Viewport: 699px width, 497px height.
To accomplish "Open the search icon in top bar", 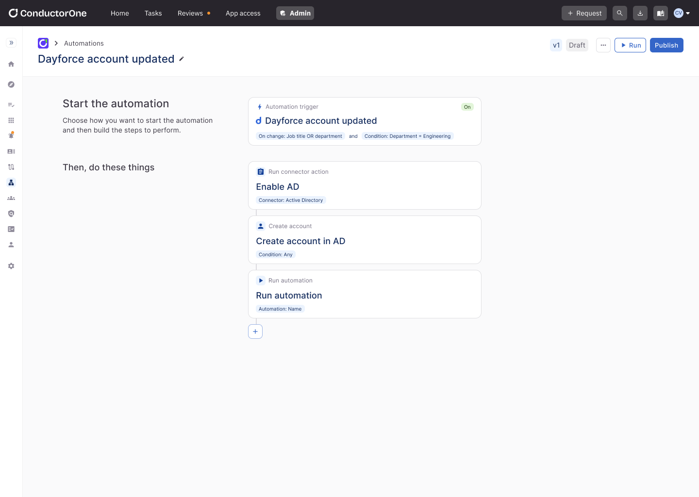I will (x=619, y=13).
